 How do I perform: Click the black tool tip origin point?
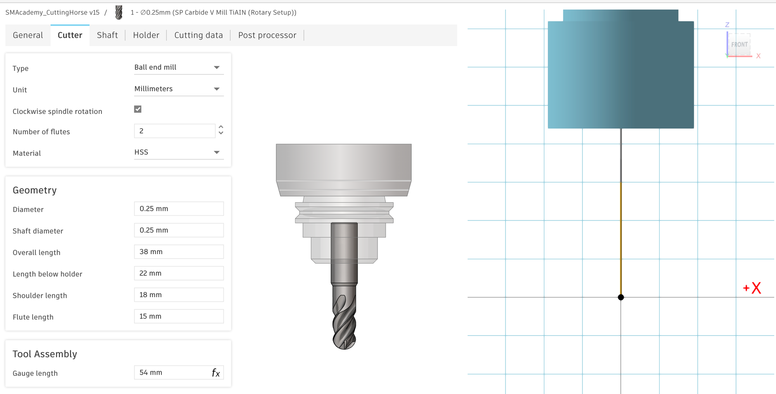(x=621, y=297)
